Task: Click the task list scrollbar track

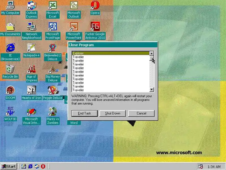Action: point(152,75)
